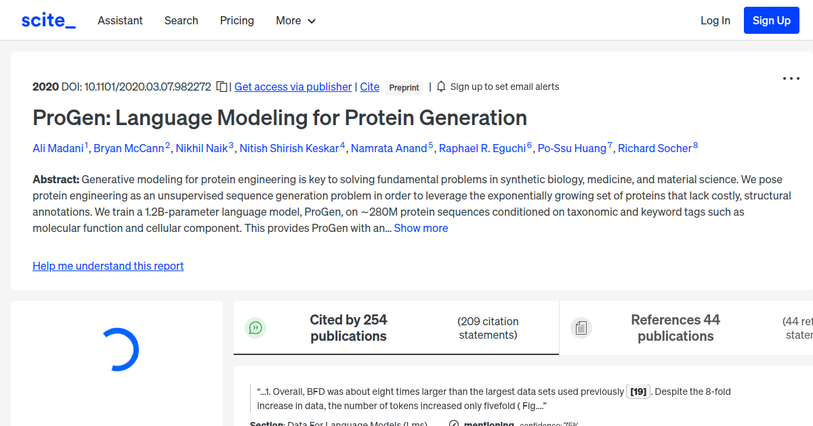Screen dimensions: 813x426
Task: Switch to the Cited by 254 publications tab
Action: [348, 327]
